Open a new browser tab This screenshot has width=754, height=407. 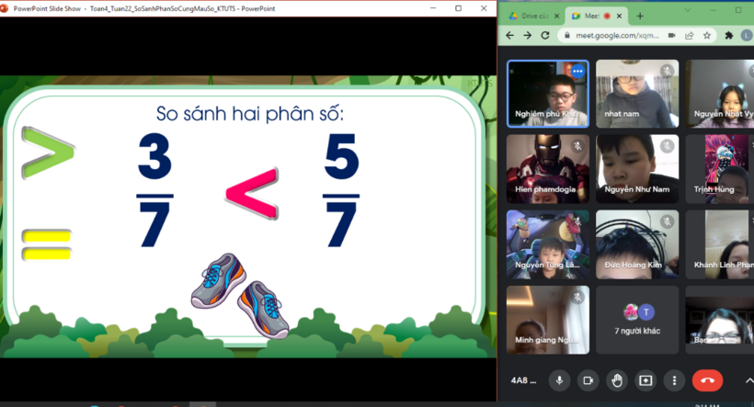640,16
